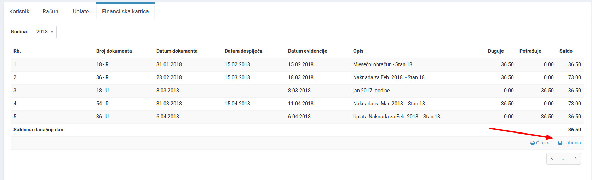Click the Finansijska kartica tab
This screenshot has width=592, height=180.
(125, 11)
